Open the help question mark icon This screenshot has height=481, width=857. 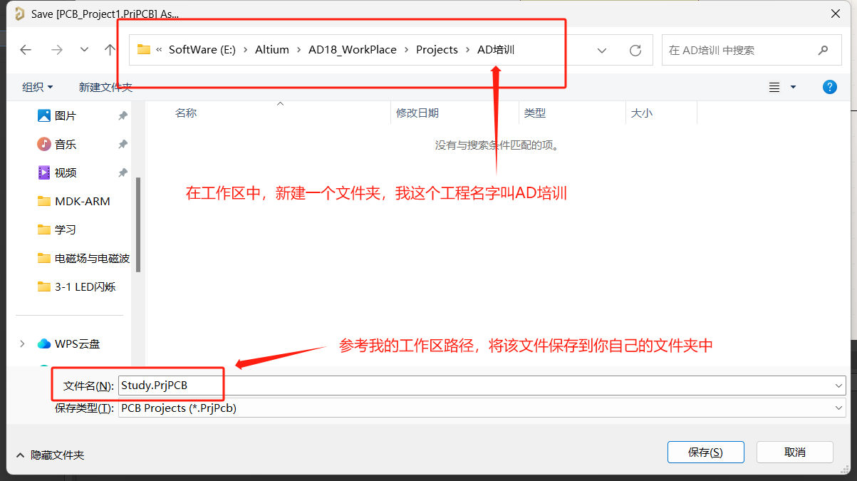829,87
